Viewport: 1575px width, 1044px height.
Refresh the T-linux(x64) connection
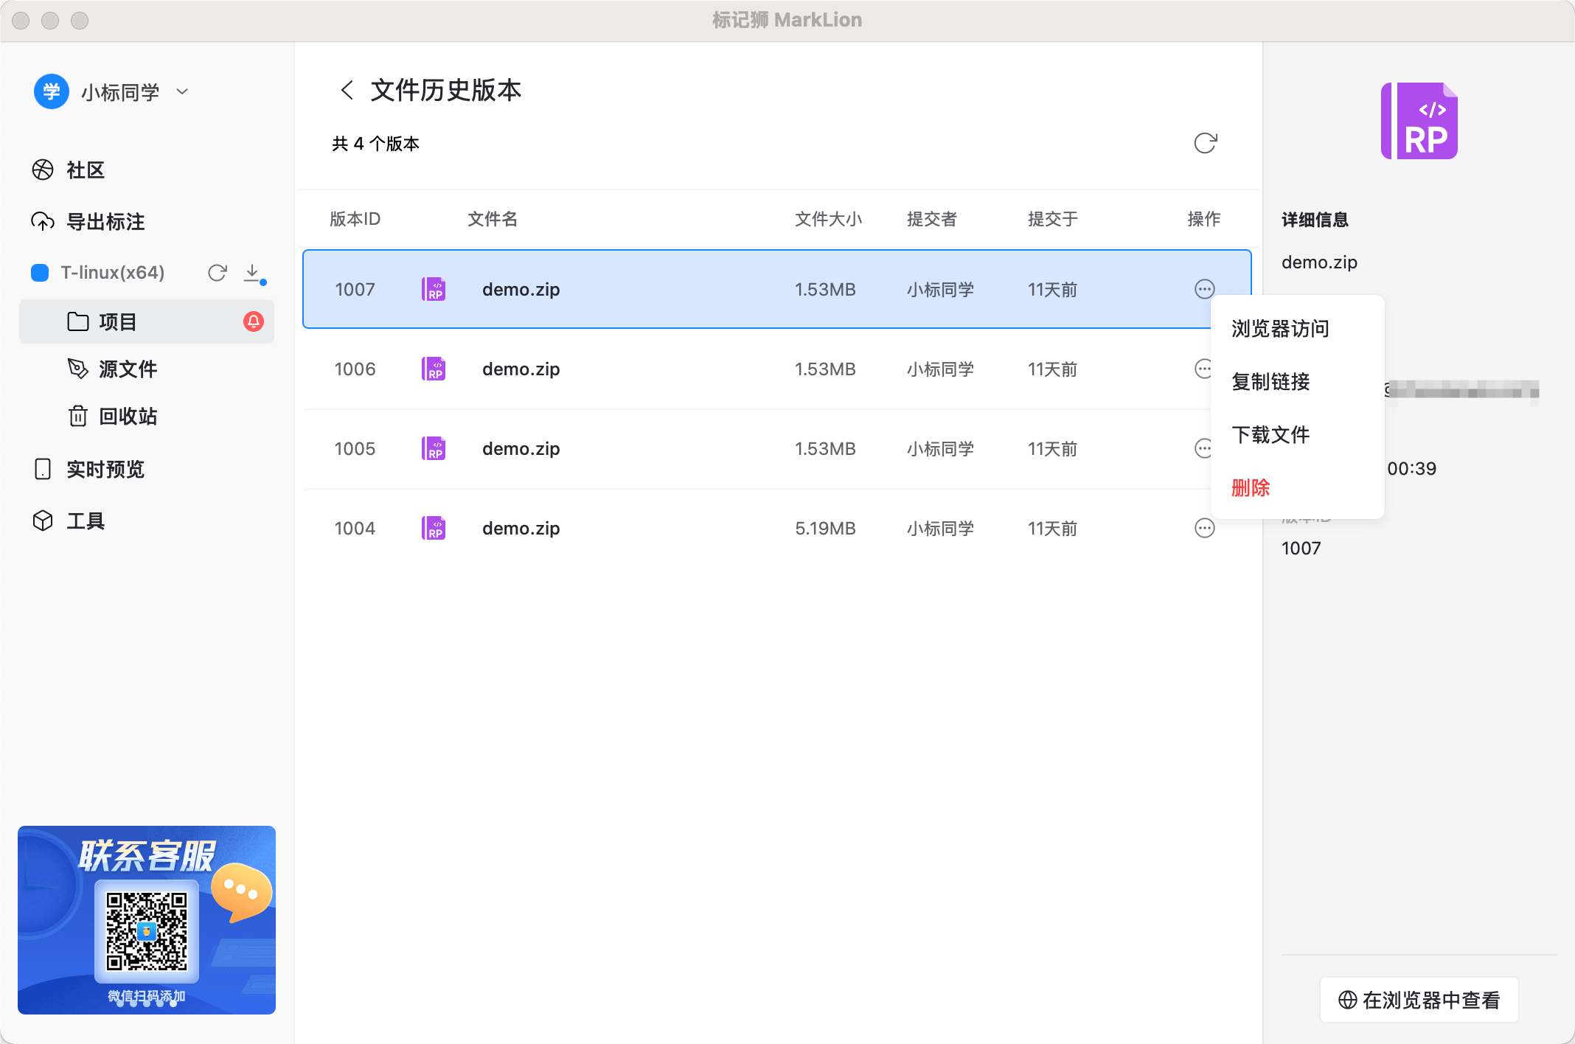tap(218, 273)
